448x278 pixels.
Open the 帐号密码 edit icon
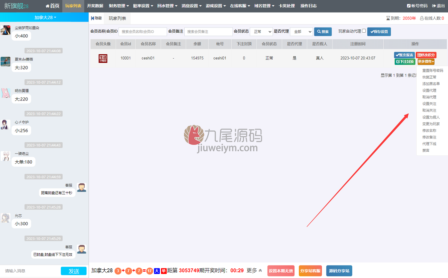click(x=409, y=6)
